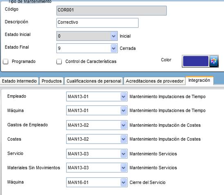Select the Integración tab
Viewport: 224px width, 195px height.
pyautogui.click(x=199, y=81)
